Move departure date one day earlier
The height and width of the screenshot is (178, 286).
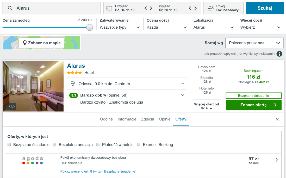click(190, 8)
